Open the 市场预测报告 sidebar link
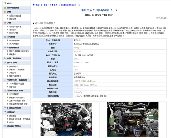This screenshot has height=138, width=171. coord(14,40)
